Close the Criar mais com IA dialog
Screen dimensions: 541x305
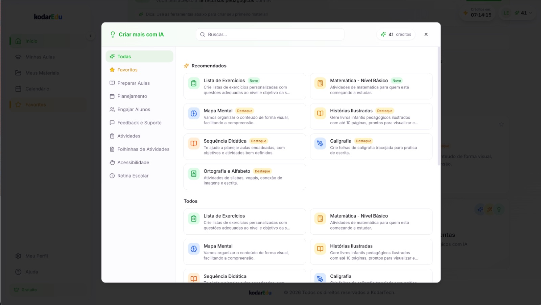(426, 34)
